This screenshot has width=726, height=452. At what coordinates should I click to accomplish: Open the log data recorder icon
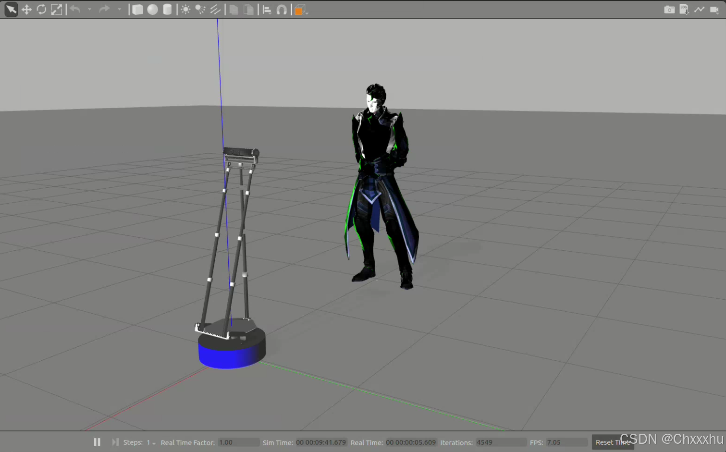(684, 10)
